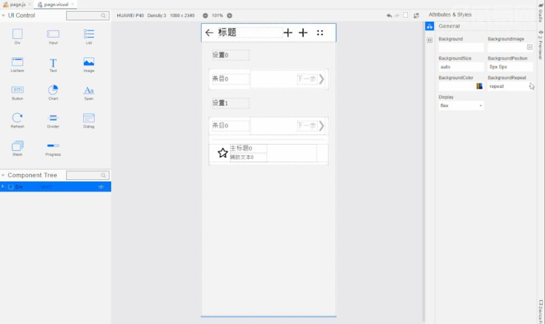Zoom out the canvas with minus icon
Image resolution: width=545 pixels, height=324 pixels.
[206, 16]
